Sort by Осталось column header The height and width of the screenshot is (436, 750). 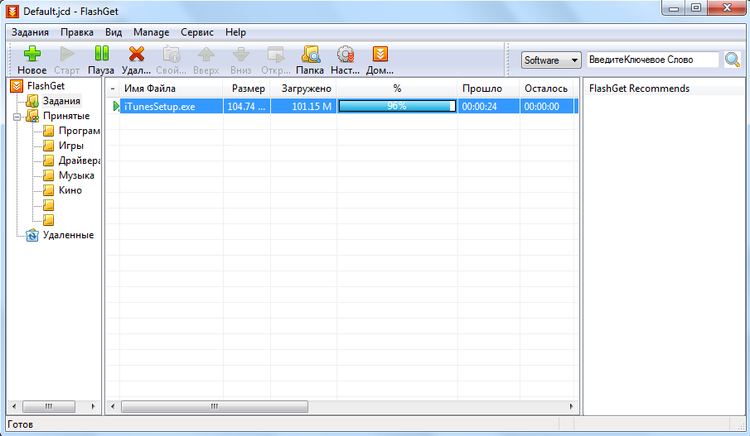(x=547, y=89)
